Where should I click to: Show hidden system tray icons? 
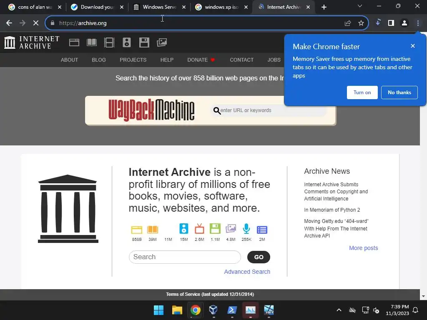coord(339,310)
